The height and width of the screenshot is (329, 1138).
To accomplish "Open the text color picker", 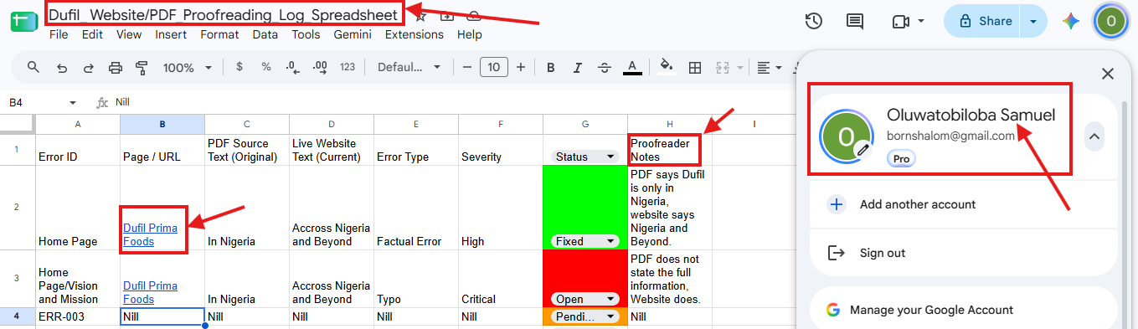I will pos(632,67).
